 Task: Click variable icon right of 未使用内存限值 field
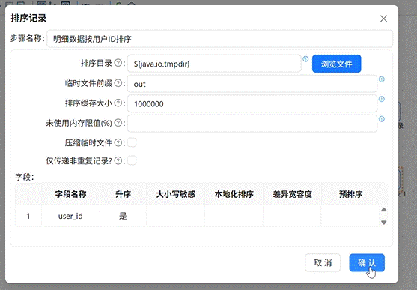[382, 118]
